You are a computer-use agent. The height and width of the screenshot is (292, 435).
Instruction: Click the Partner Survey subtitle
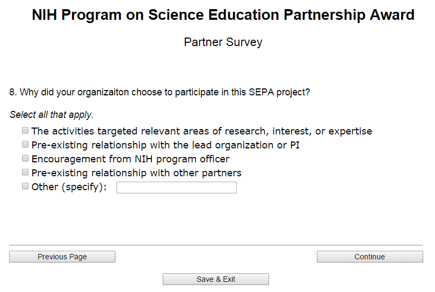(x=223, y=42)
